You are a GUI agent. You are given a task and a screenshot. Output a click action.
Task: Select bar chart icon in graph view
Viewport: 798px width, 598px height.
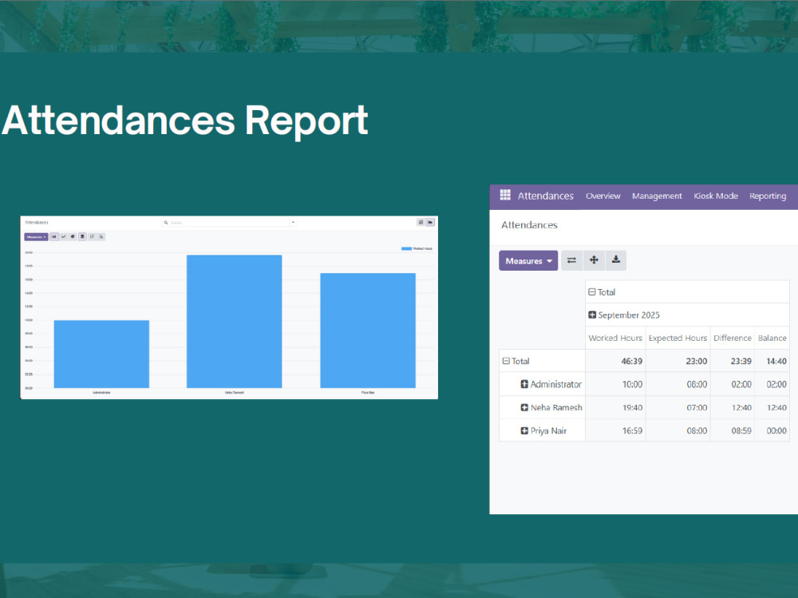[x=54, y=236]
